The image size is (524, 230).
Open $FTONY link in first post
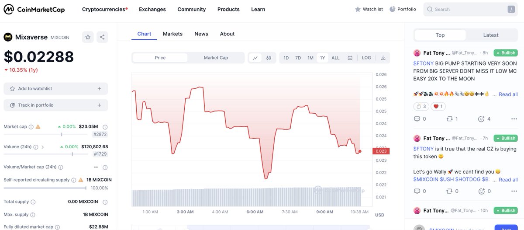[424, 63]
